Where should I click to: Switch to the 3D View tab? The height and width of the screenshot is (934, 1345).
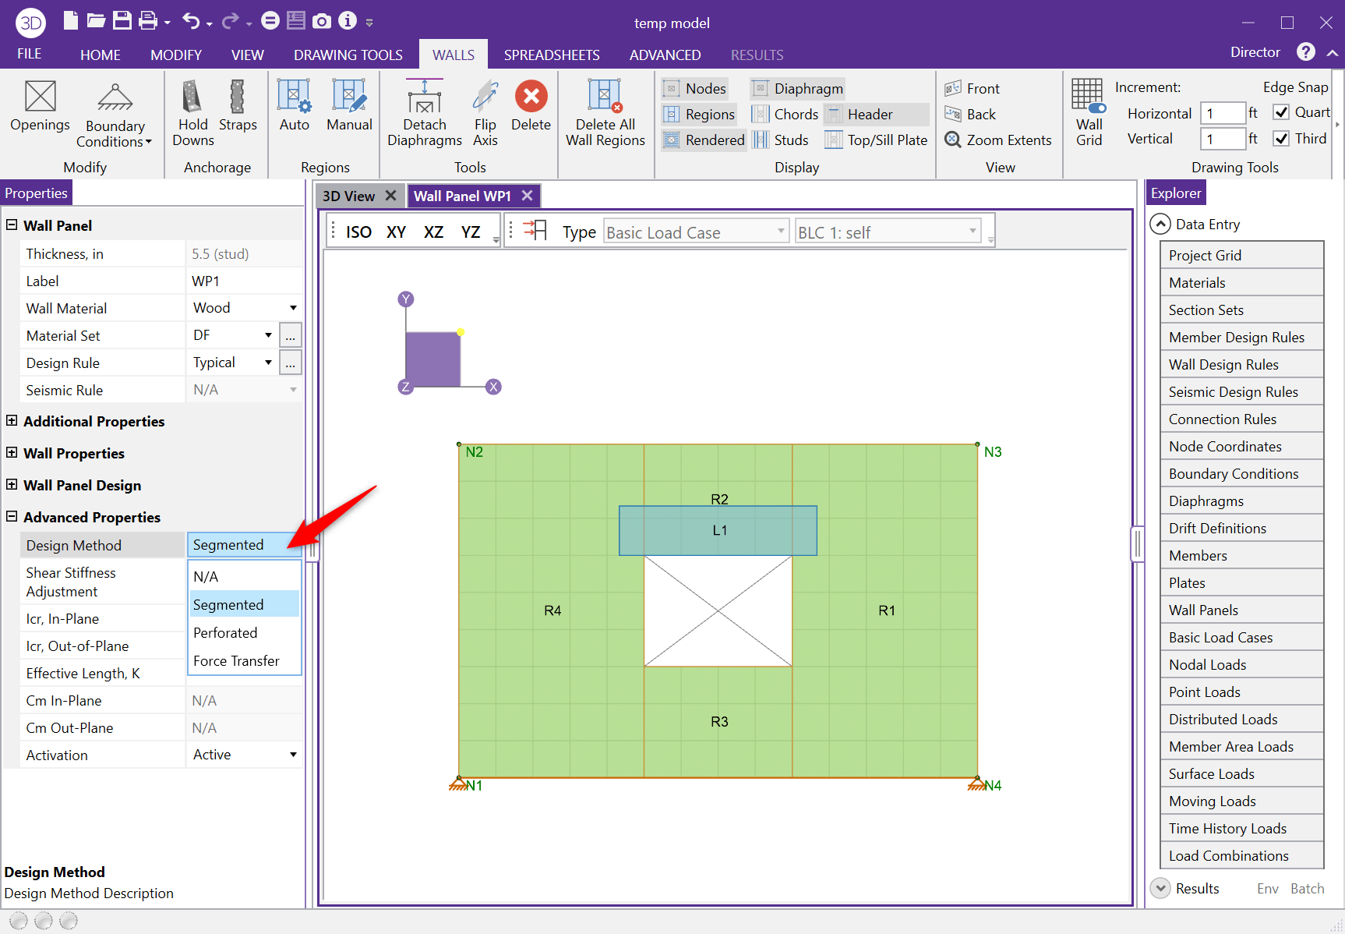[348, 196]
